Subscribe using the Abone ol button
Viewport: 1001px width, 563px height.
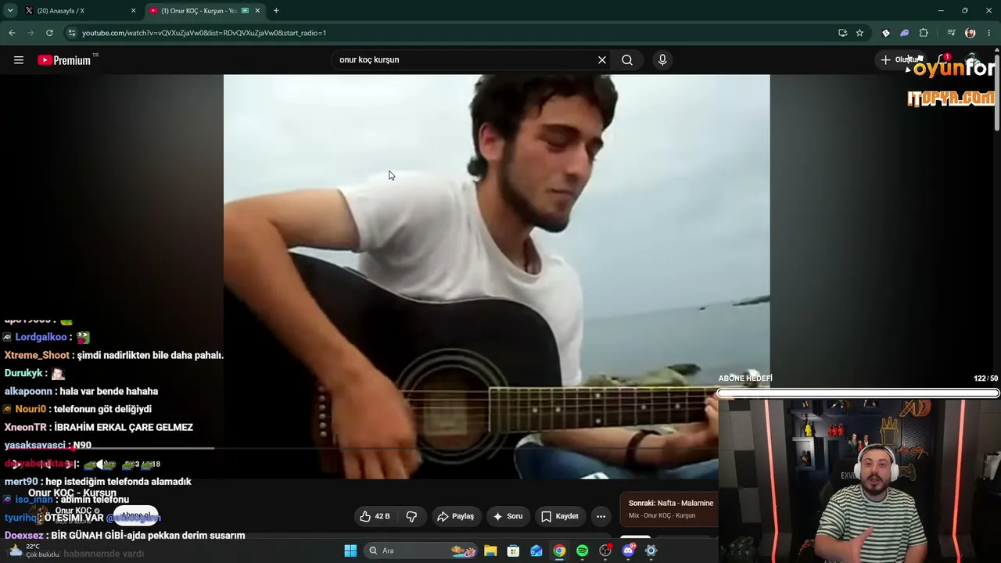[135, 516]
